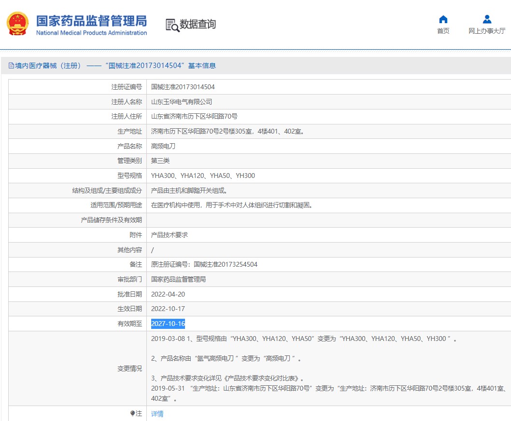Screen dimensions: 511x421
Task: Go to 首页 text label
Action: (x=443, y=31)
